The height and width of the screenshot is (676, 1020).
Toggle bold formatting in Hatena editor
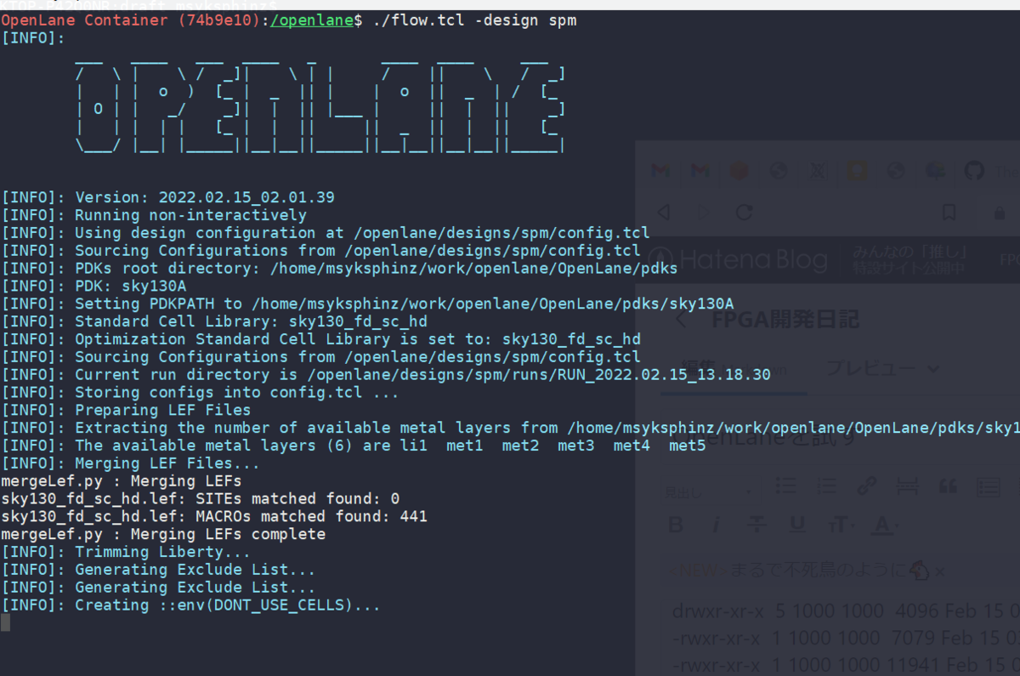[x=676, y=525]
